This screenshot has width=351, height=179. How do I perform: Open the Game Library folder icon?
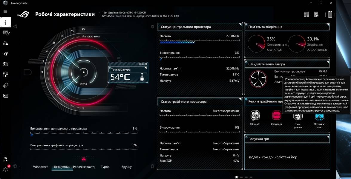[x=5, y=64]
